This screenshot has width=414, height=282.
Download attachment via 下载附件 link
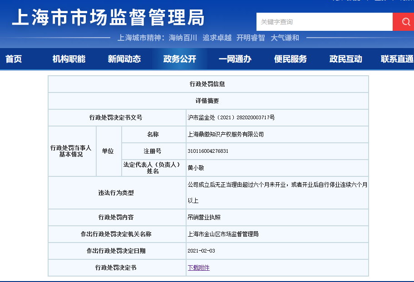[198, 268]
